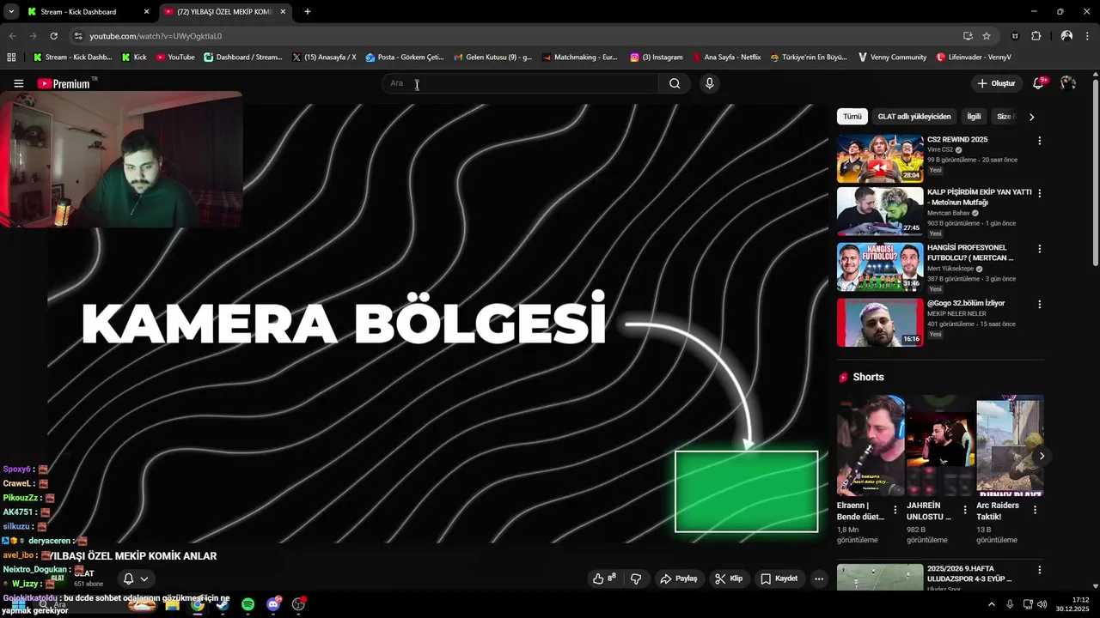Open options for JAHREİN short
This screenshot has width=1100, height=618.
point(965,510)
